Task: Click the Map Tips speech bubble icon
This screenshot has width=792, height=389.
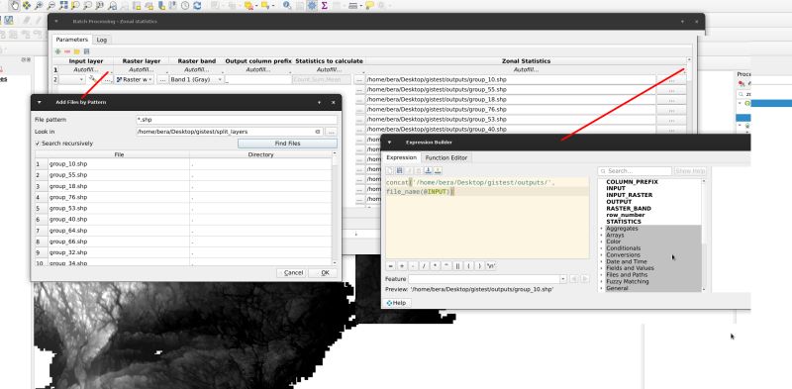Action: point(369,6)
